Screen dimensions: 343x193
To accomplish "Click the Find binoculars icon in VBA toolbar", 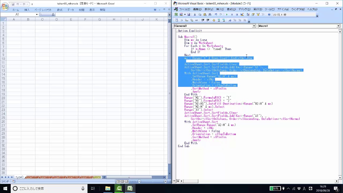I will tap(210, 15).
